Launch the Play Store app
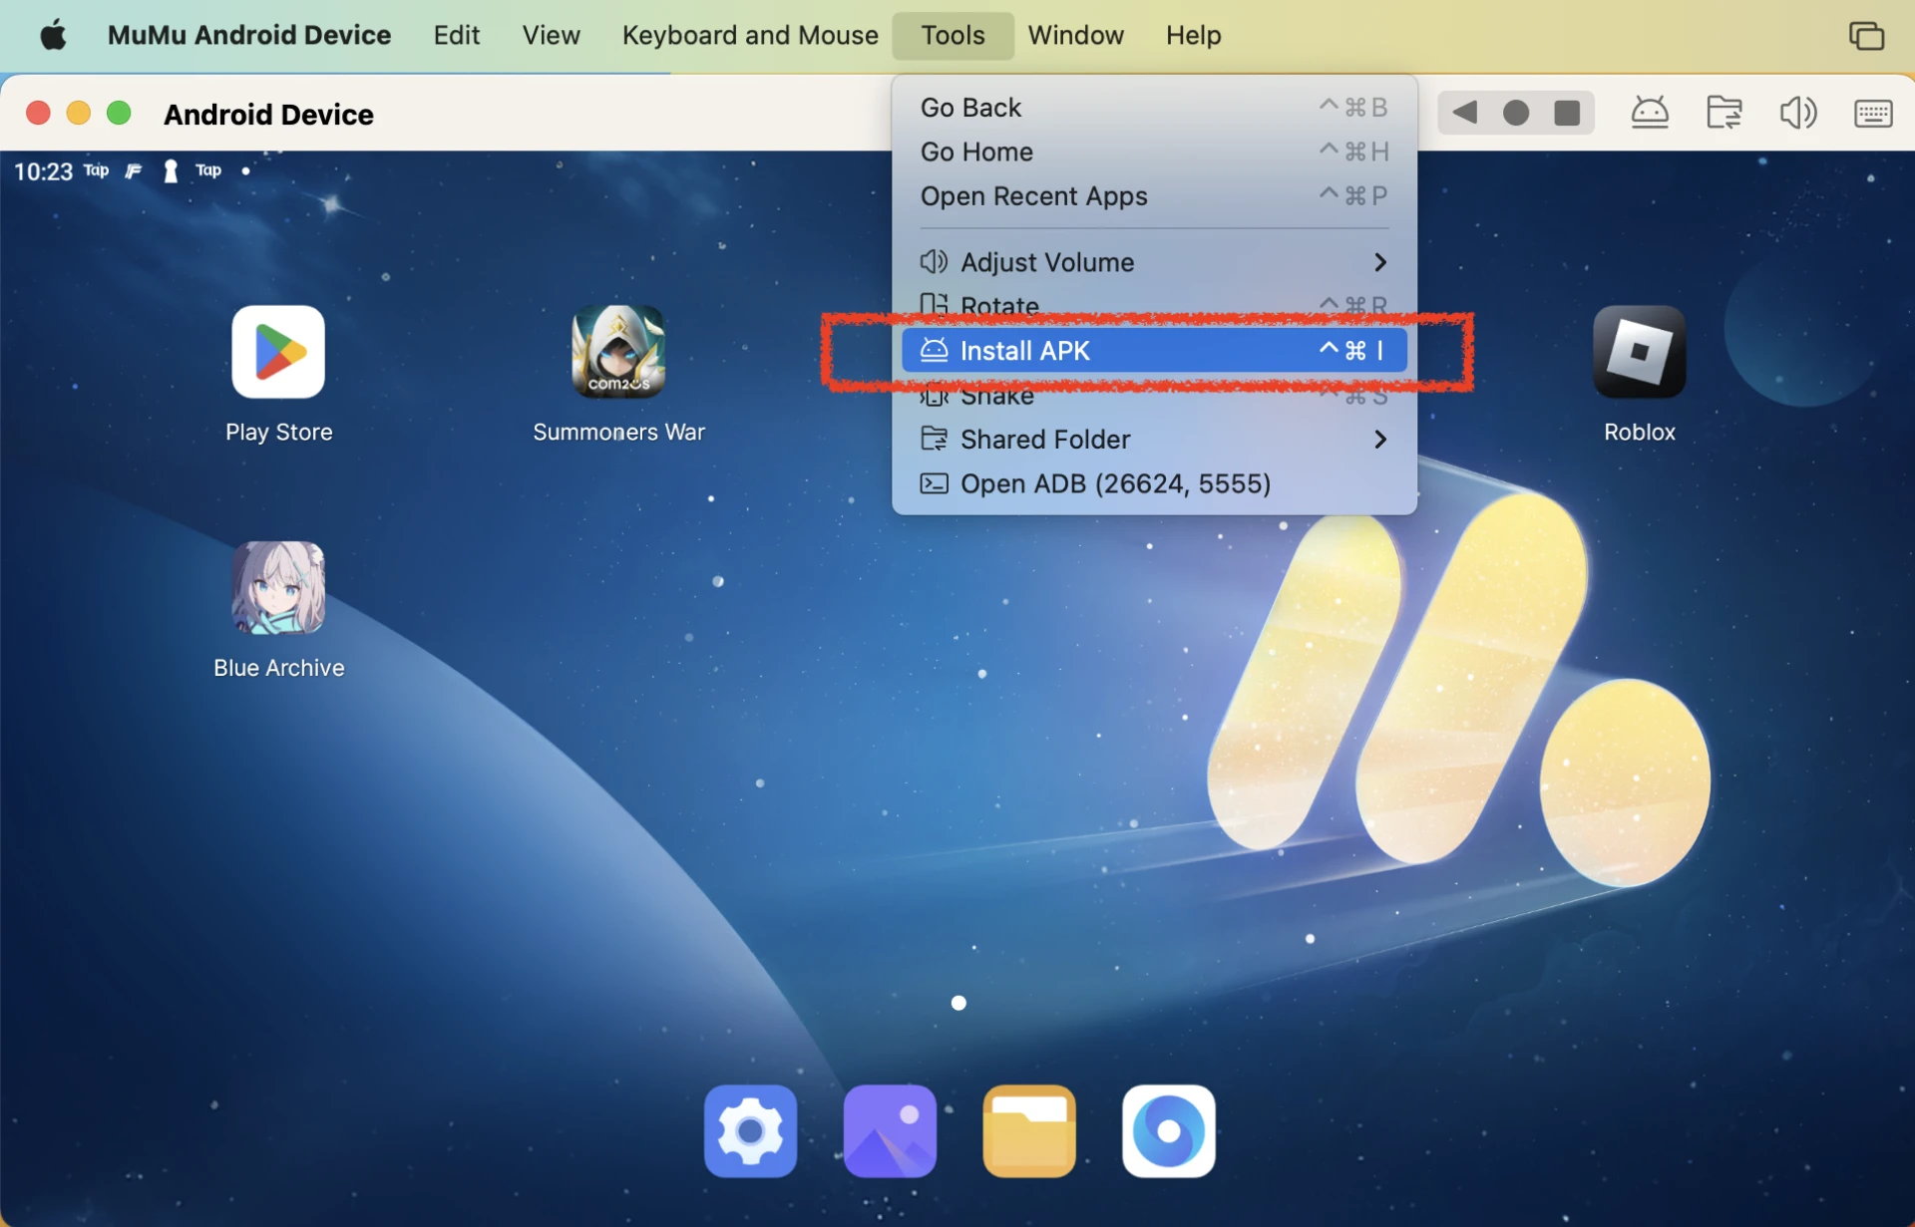 click(x=278, y=352)
